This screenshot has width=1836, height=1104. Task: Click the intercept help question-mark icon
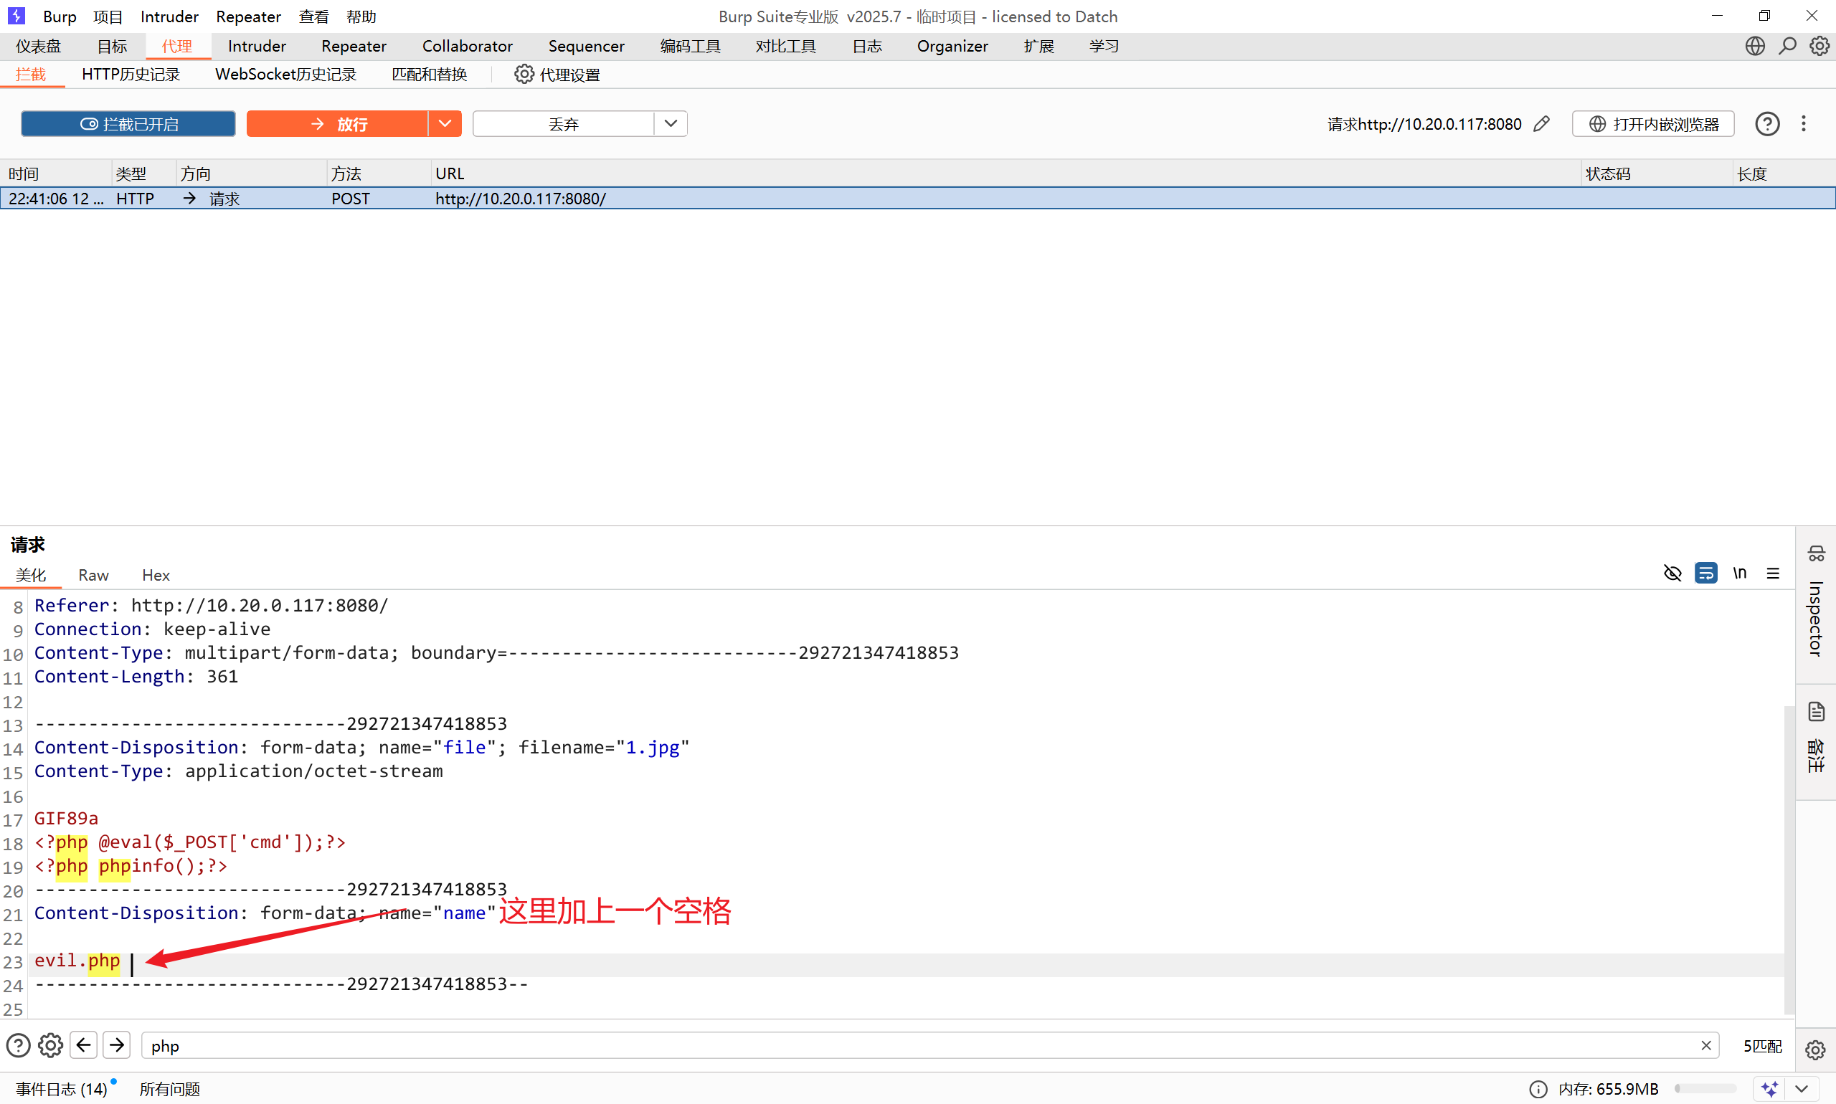tap(1766, 123)
